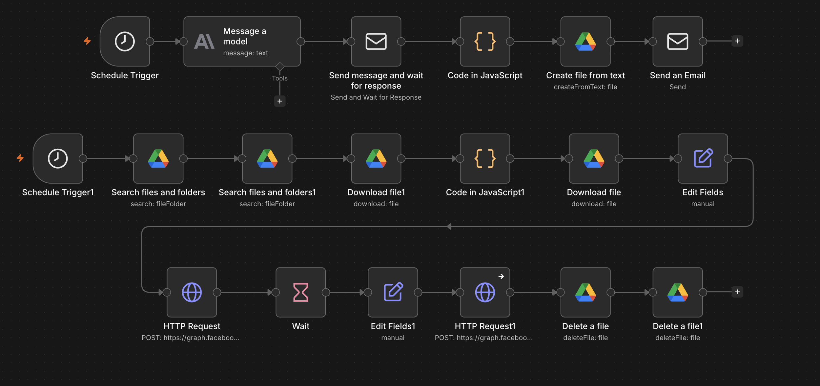Select Create file from text Drive node
The height and width of the screenshot is (386, 820).
tap(585, 42)
